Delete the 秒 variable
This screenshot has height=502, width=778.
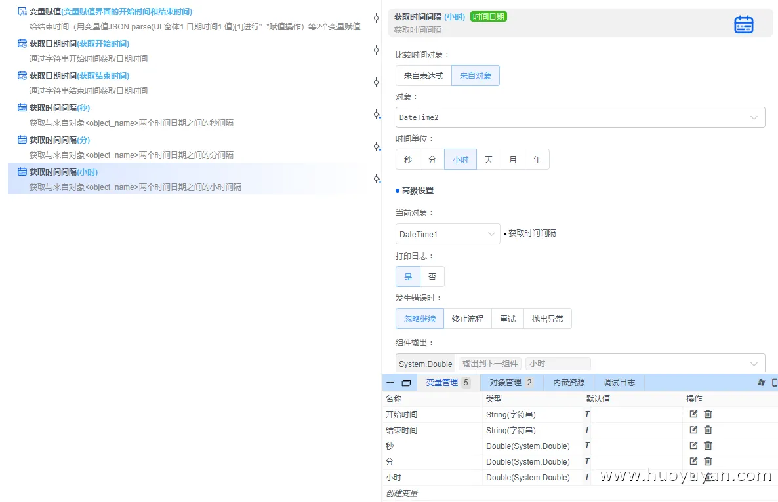708,446
